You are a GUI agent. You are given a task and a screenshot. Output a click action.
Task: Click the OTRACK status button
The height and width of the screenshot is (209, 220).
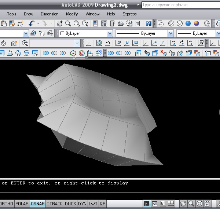coord(55,204)
